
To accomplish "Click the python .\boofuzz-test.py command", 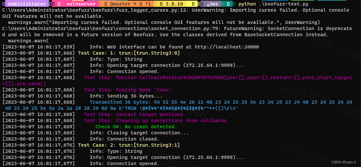I will click(273, 4).
